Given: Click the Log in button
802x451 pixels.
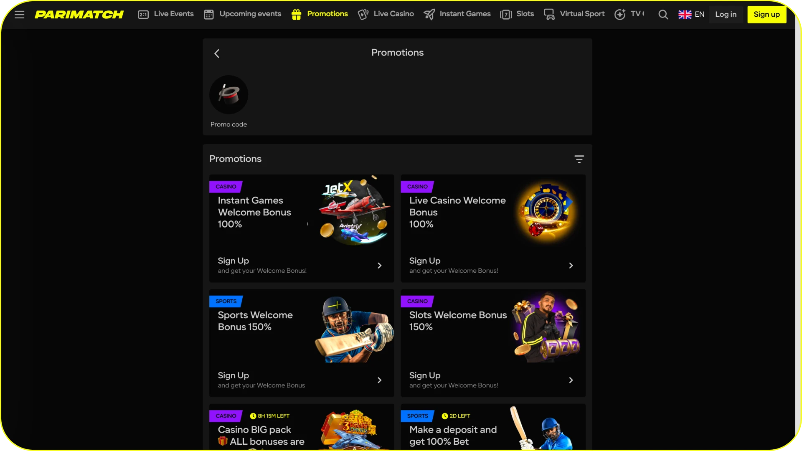Looking at the screenshot, I should (x=726, y=14).
